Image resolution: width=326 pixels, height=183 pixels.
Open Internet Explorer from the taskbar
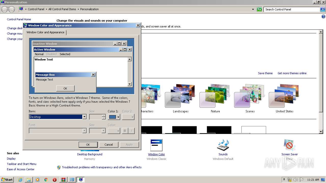pos(20,180)
